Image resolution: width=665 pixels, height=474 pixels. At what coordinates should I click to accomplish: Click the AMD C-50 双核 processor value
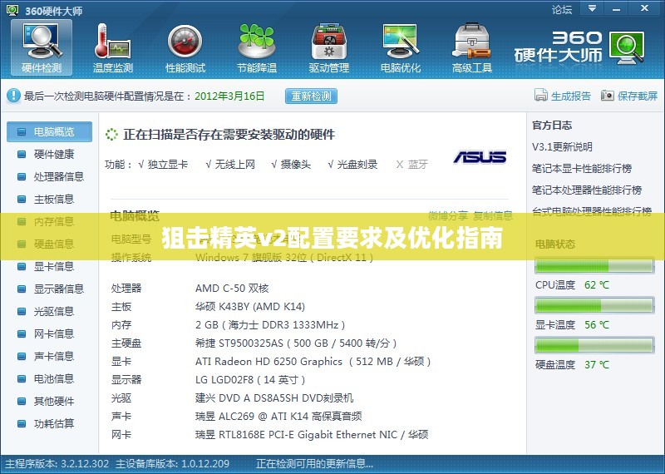[232, 289]
